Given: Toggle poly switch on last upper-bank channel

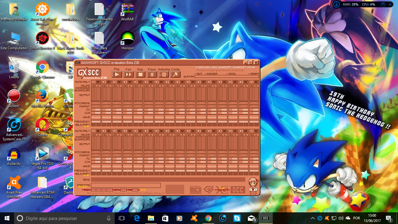Looking at the screenshot, I should pos(256,82).
